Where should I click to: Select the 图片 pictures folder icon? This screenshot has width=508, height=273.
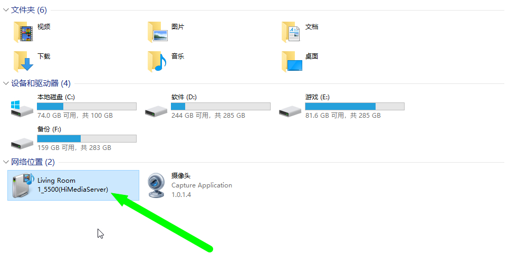point(157,32)
